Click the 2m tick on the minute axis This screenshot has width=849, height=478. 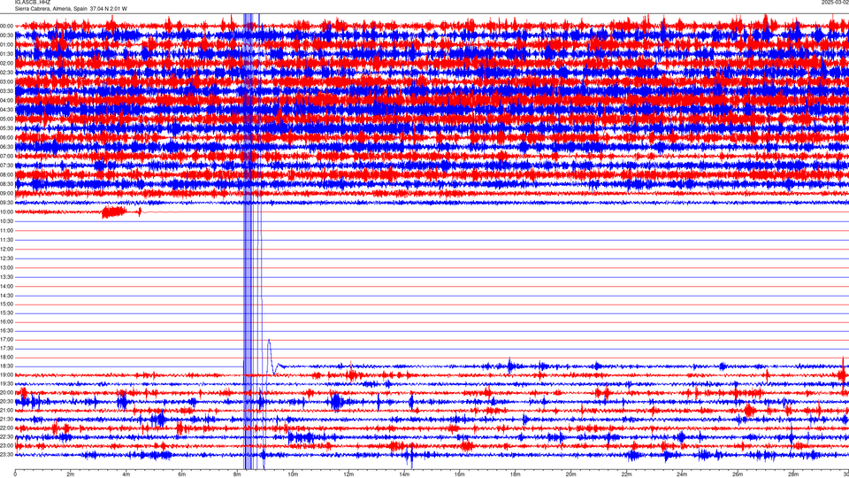pyautogui.click(x=71, y=474)
